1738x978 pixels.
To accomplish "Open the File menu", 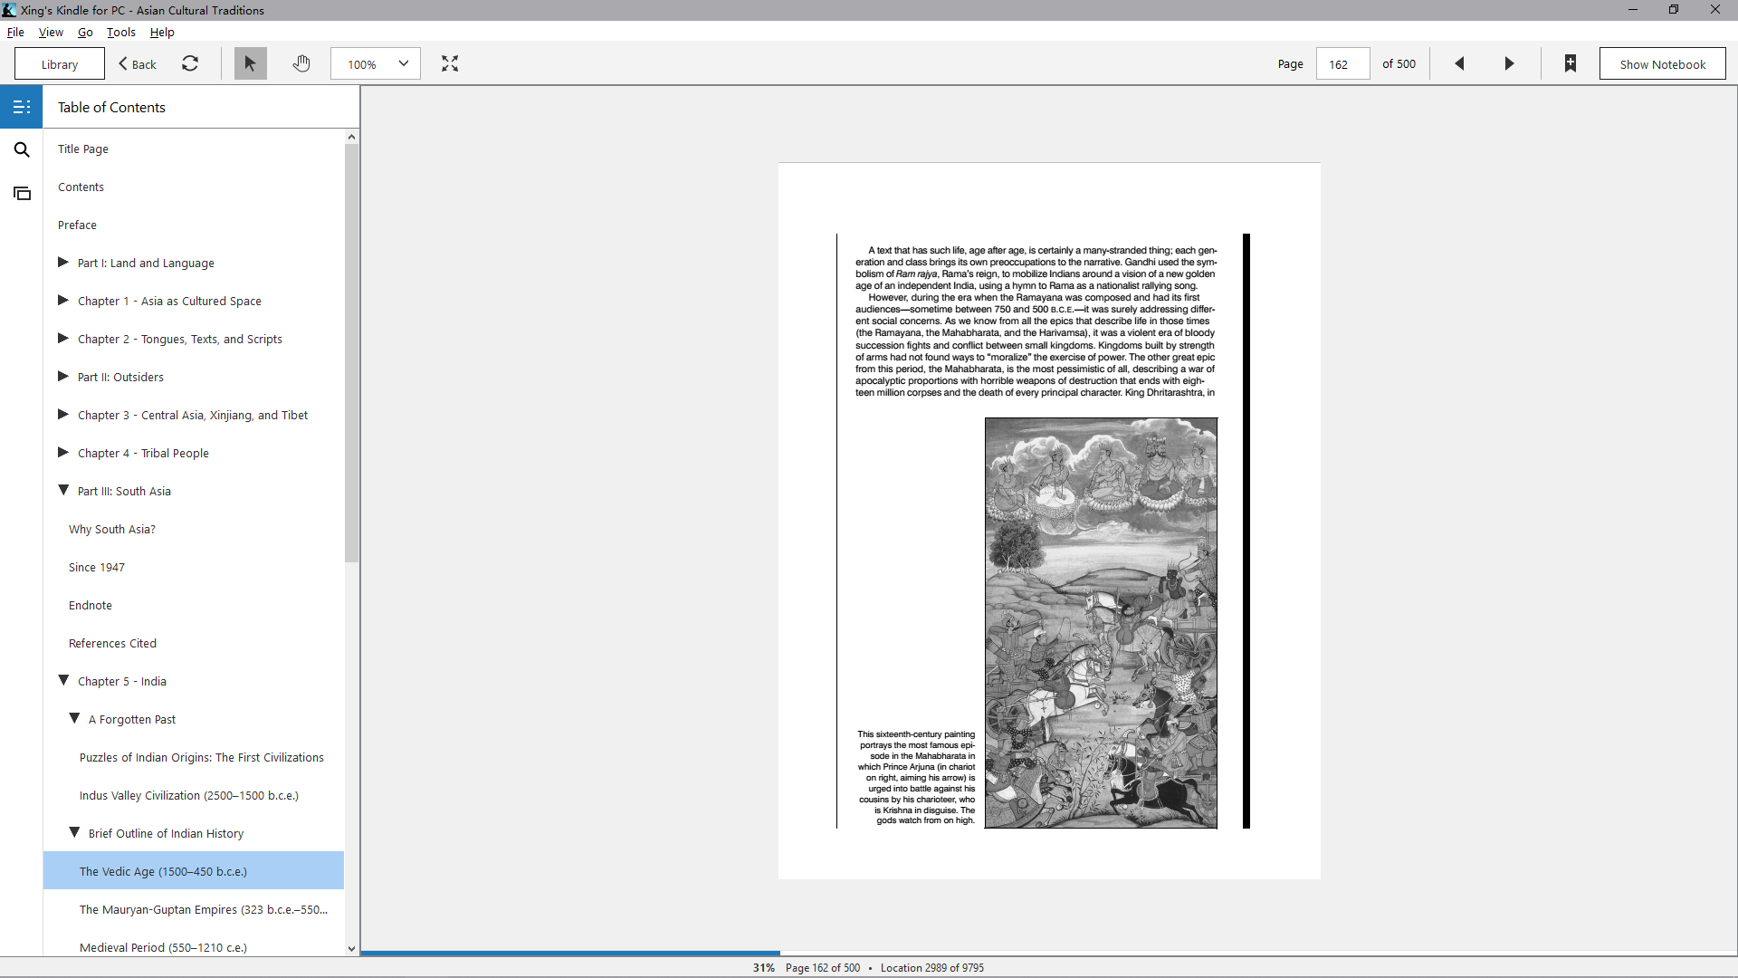I will click(x=15, y=32).
